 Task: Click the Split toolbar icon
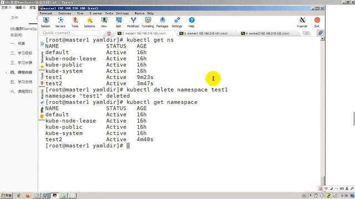119,22
